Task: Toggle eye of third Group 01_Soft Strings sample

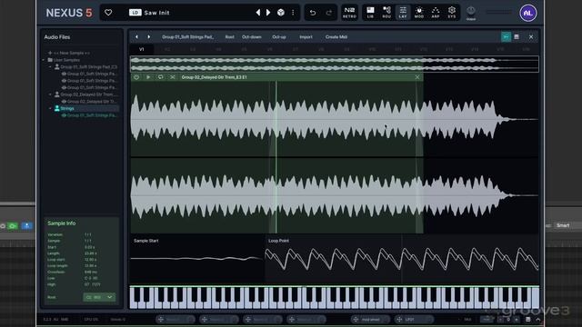Action: (x=64, y=87)
